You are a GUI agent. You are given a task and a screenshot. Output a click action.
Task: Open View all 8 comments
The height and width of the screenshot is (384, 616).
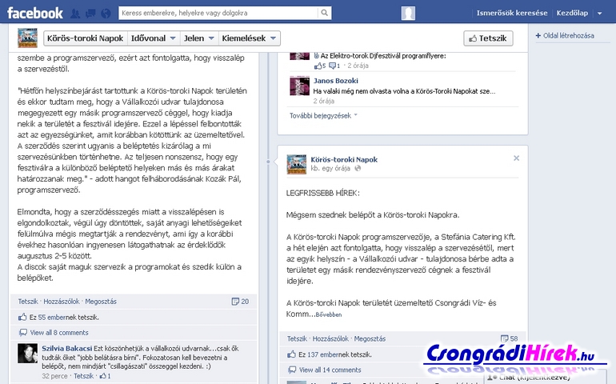pyautogui.click(x=59, y=333)
